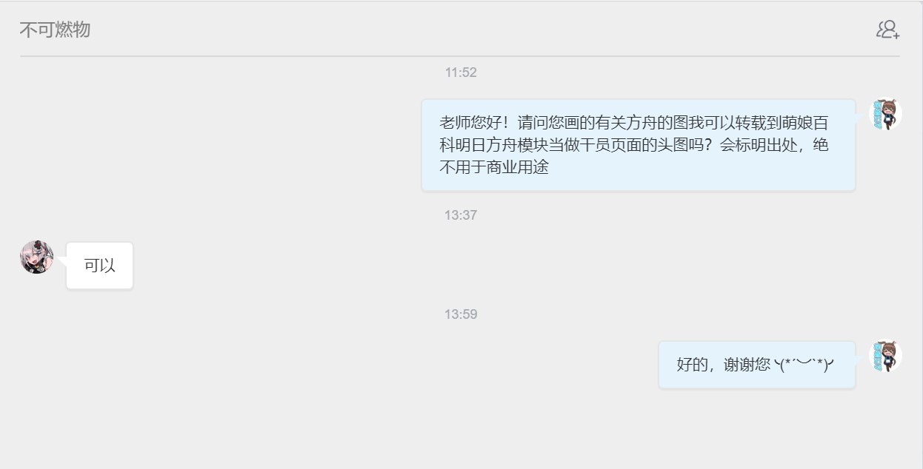View sender avatar beside the long first message

884,115
